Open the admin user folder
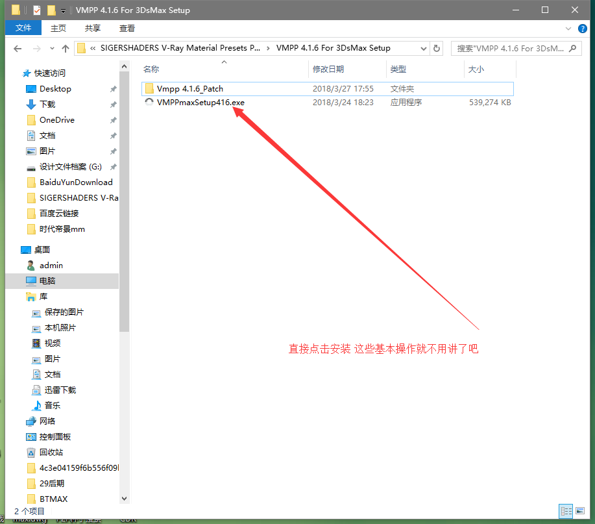595x524 pixels. 51,266
